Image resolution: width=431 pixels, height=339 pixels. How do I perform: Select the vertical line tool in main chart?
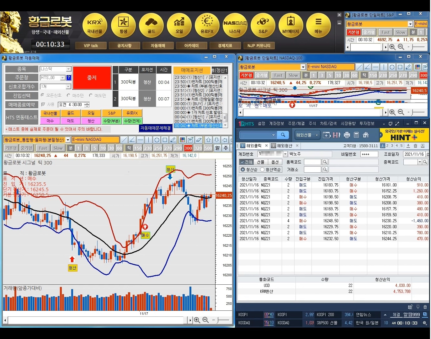click(x=148, y=140)
